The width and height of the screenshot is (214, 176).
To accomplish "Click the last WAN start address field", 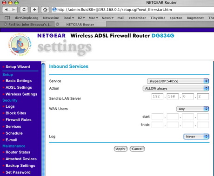I will [203, 117].
